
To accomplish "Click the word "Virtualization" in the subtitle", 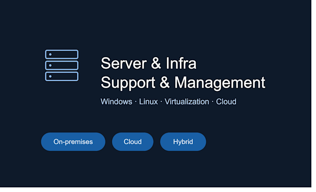I will (x=187, y=102).
